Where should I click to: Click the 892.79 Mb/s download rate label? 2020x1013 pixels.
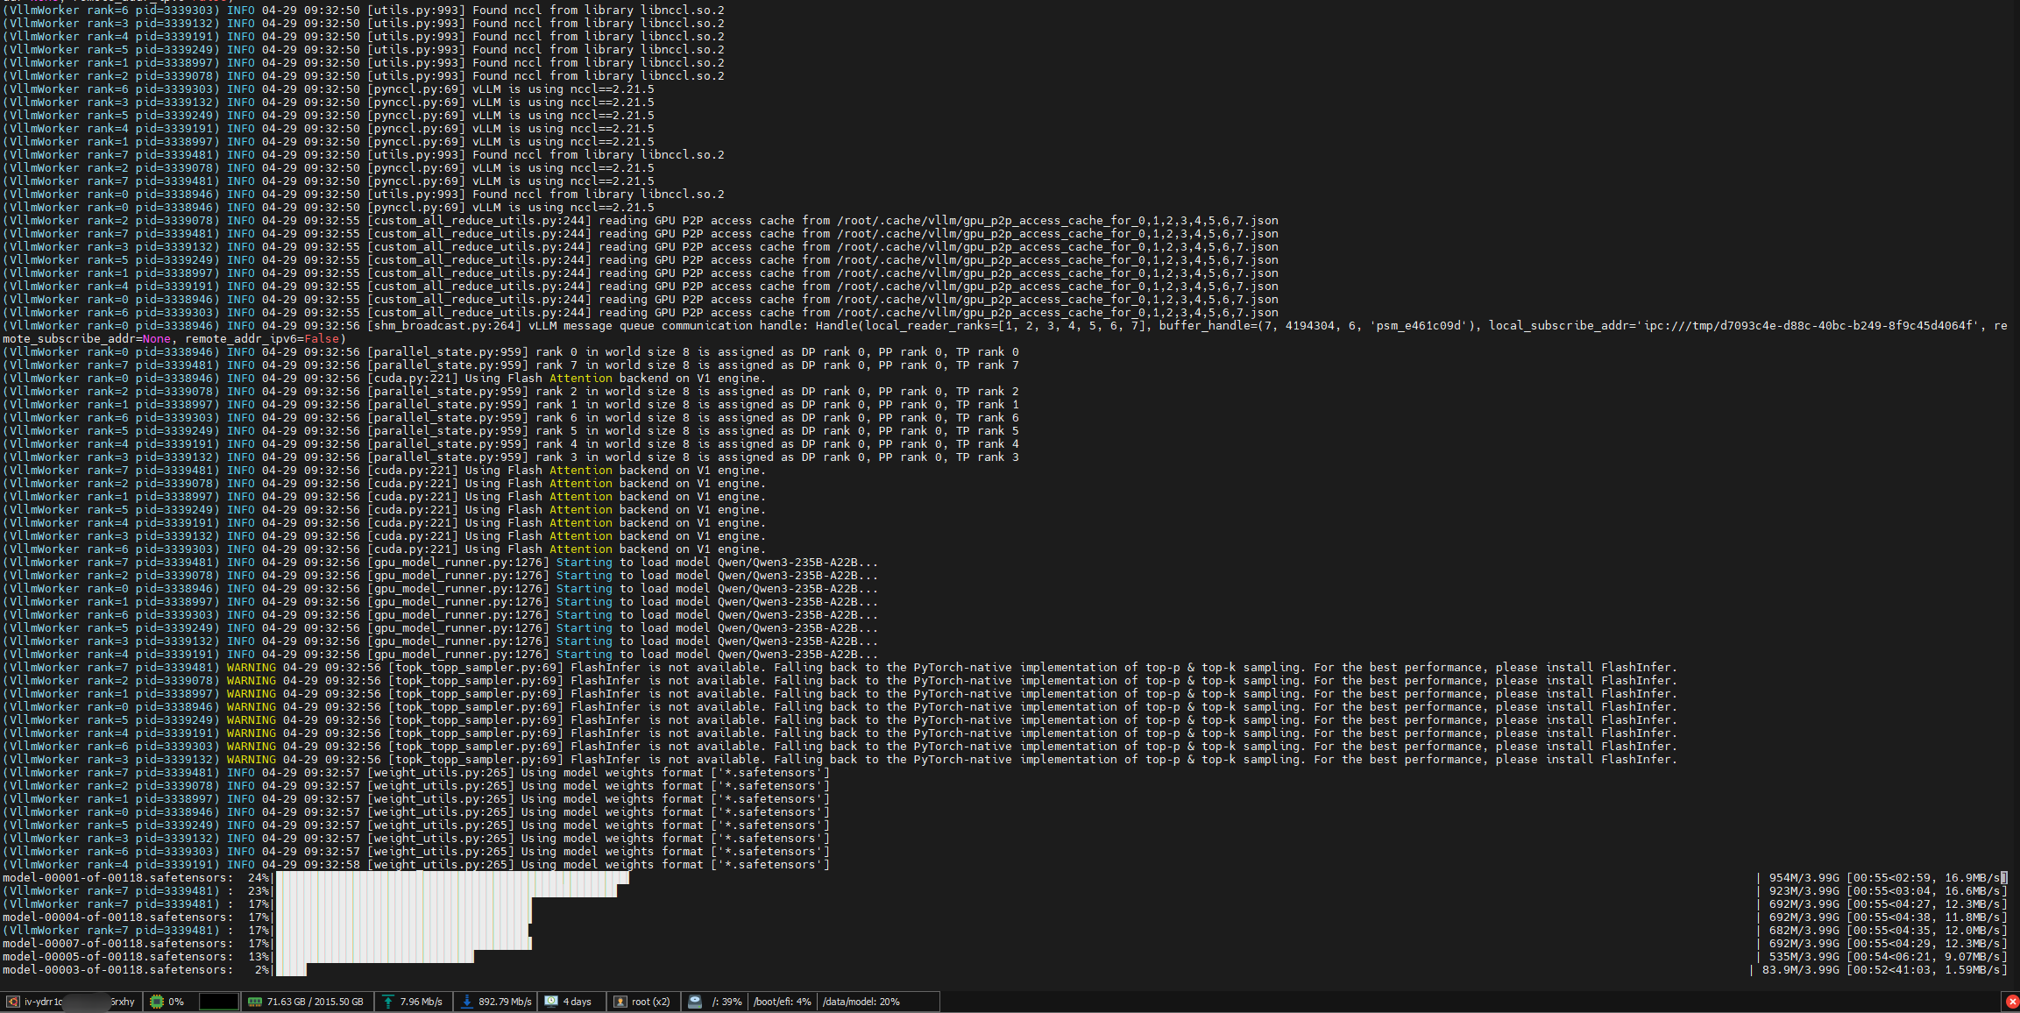pyautogui.click(x=505, y=1002)
